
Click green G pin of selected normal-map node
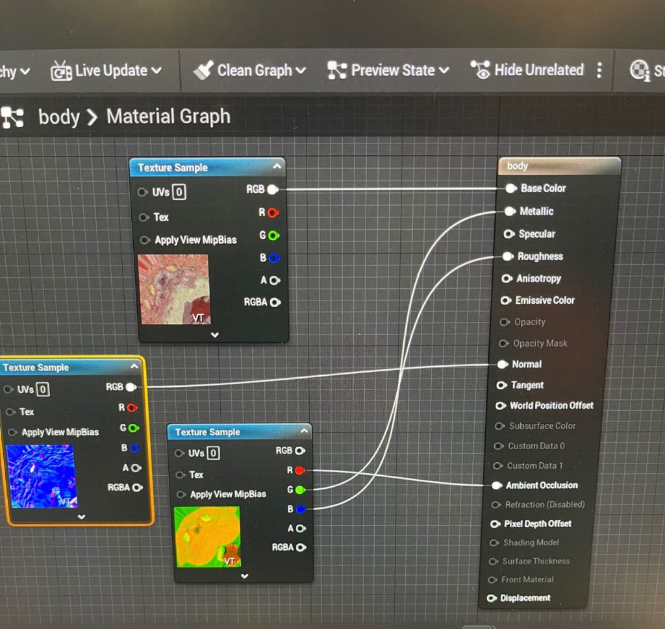[x=134, y=428]
